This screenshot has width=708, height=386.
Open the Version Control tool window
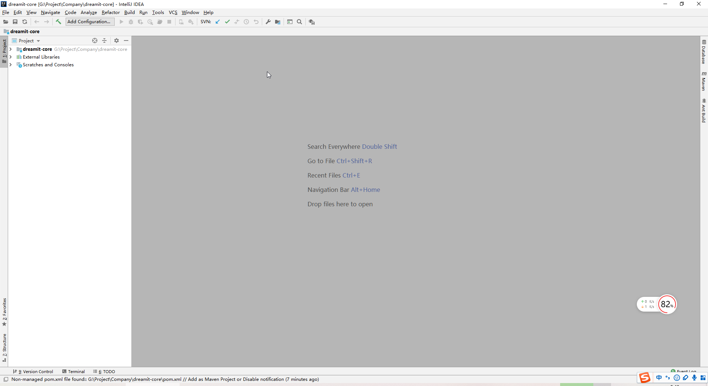coord(33,371)
